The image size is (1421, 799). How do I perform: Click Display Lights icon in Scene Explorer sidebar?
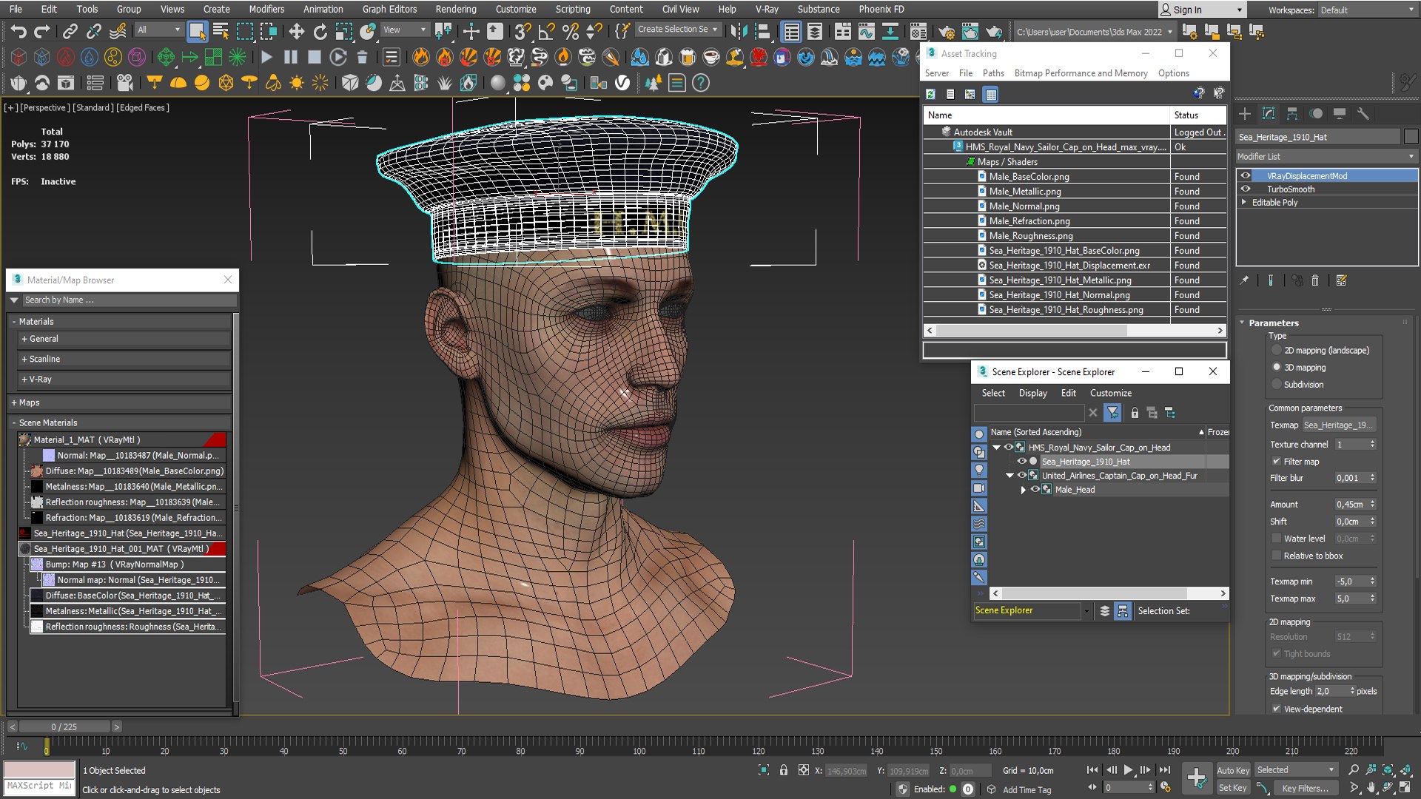pos(979,470)
